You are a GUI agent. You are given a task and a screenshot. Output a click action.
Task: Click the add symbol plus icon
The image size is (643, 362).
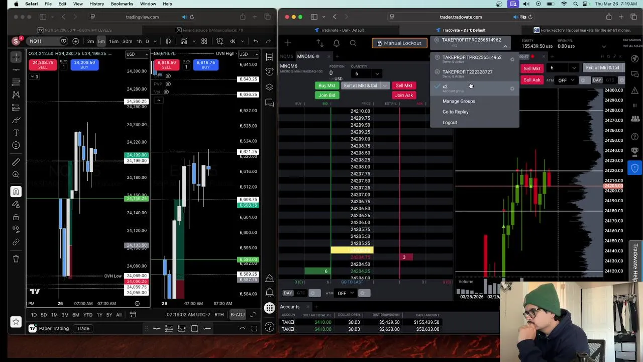(x=75, y=41)
